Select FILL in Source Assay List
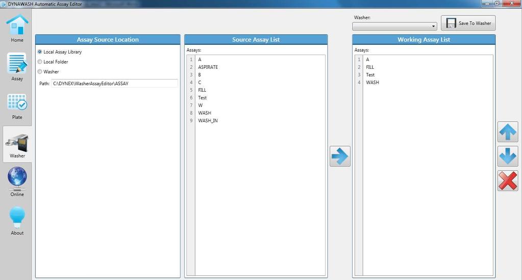522x280 pixels. coord(260,90)
